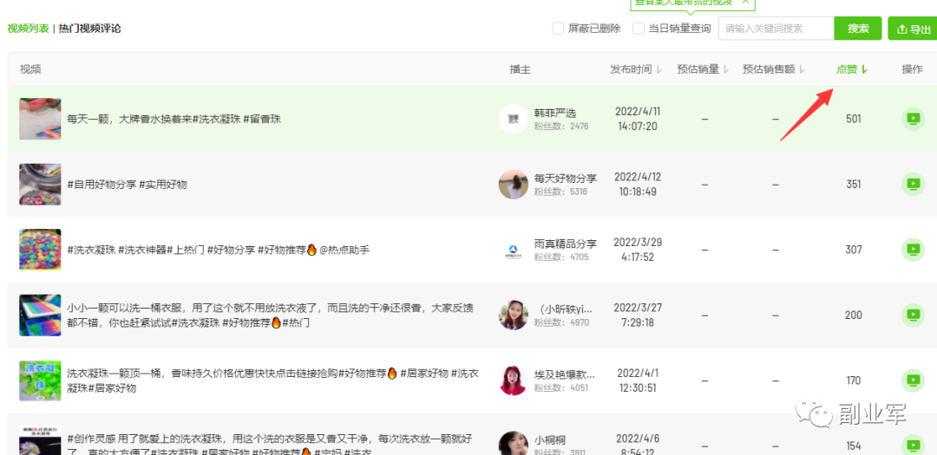The width and height of the screenshot is (937, 455).
Task: Toggle the 屏蔽已删除 checkbox
Action: pyautogui.click(x=558, y=28)
